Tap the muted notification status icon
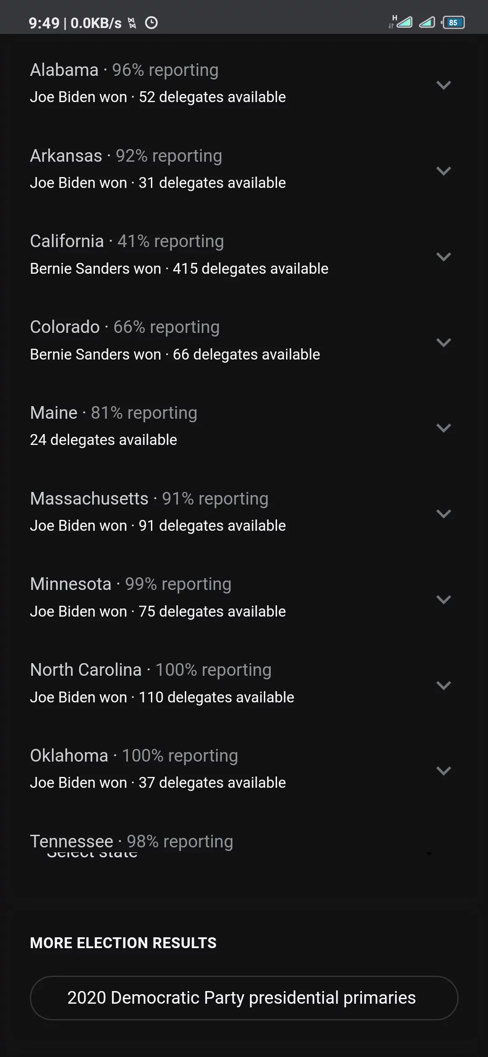Screen dimensions: 488x1057 tap(132, 23)
